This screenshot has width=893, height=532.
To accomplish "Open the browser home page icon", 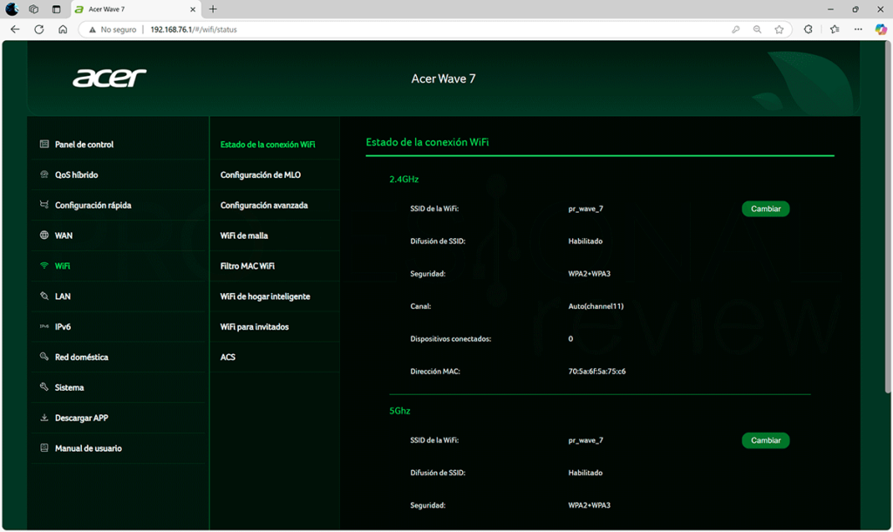I will 63,29.
